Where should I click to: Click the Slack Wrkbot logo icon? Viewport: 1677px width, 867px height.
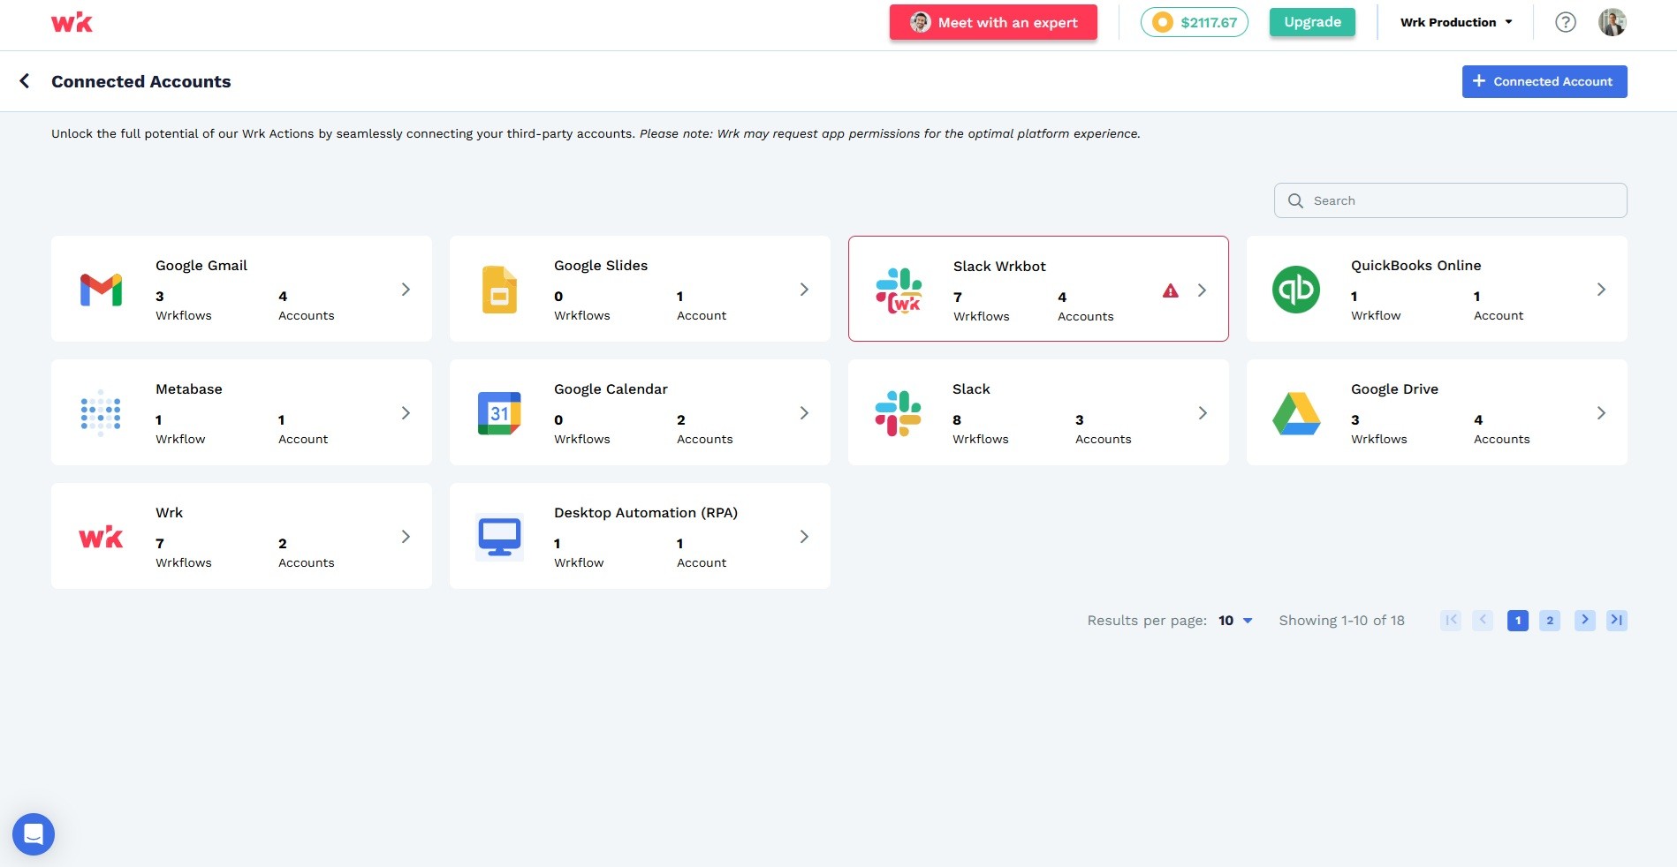[x=899, y=290]
